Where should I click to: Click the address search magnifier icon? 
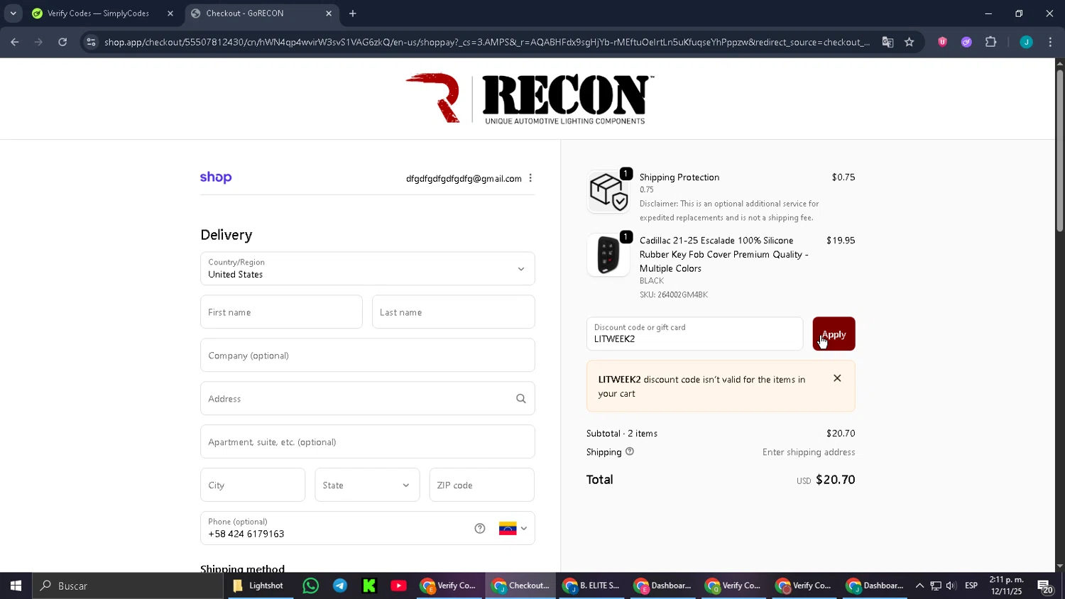[521, 399]
